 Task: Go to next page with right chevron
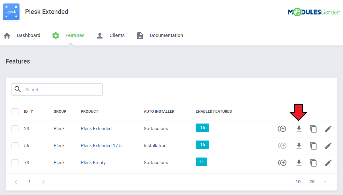(43, 182)
